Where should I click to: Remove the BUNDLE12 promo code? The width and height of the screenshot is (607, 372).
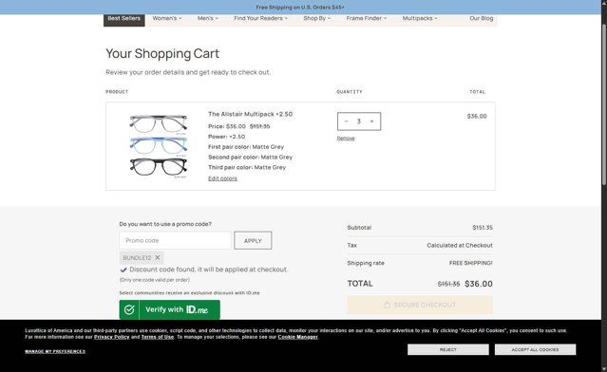158,257
